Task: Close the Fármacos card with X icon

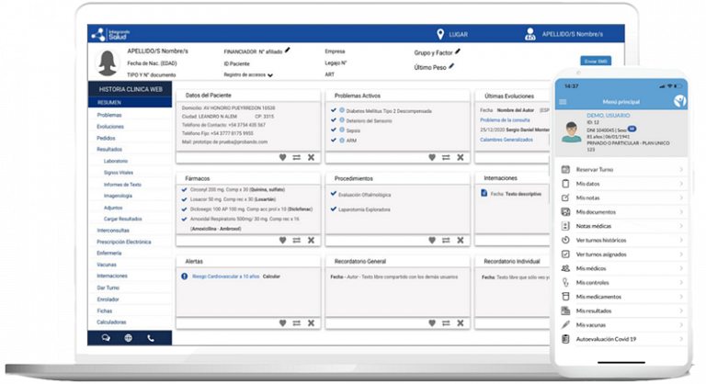Action: click(x=311, y=240)
